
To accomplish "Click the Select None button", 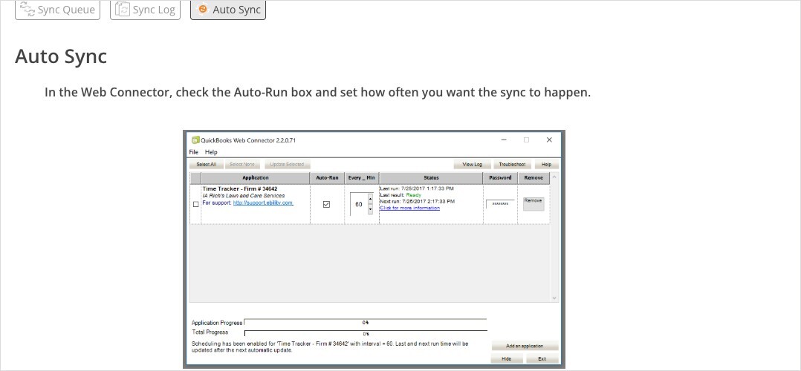I will pyautogui.click(x=242, y=165).
